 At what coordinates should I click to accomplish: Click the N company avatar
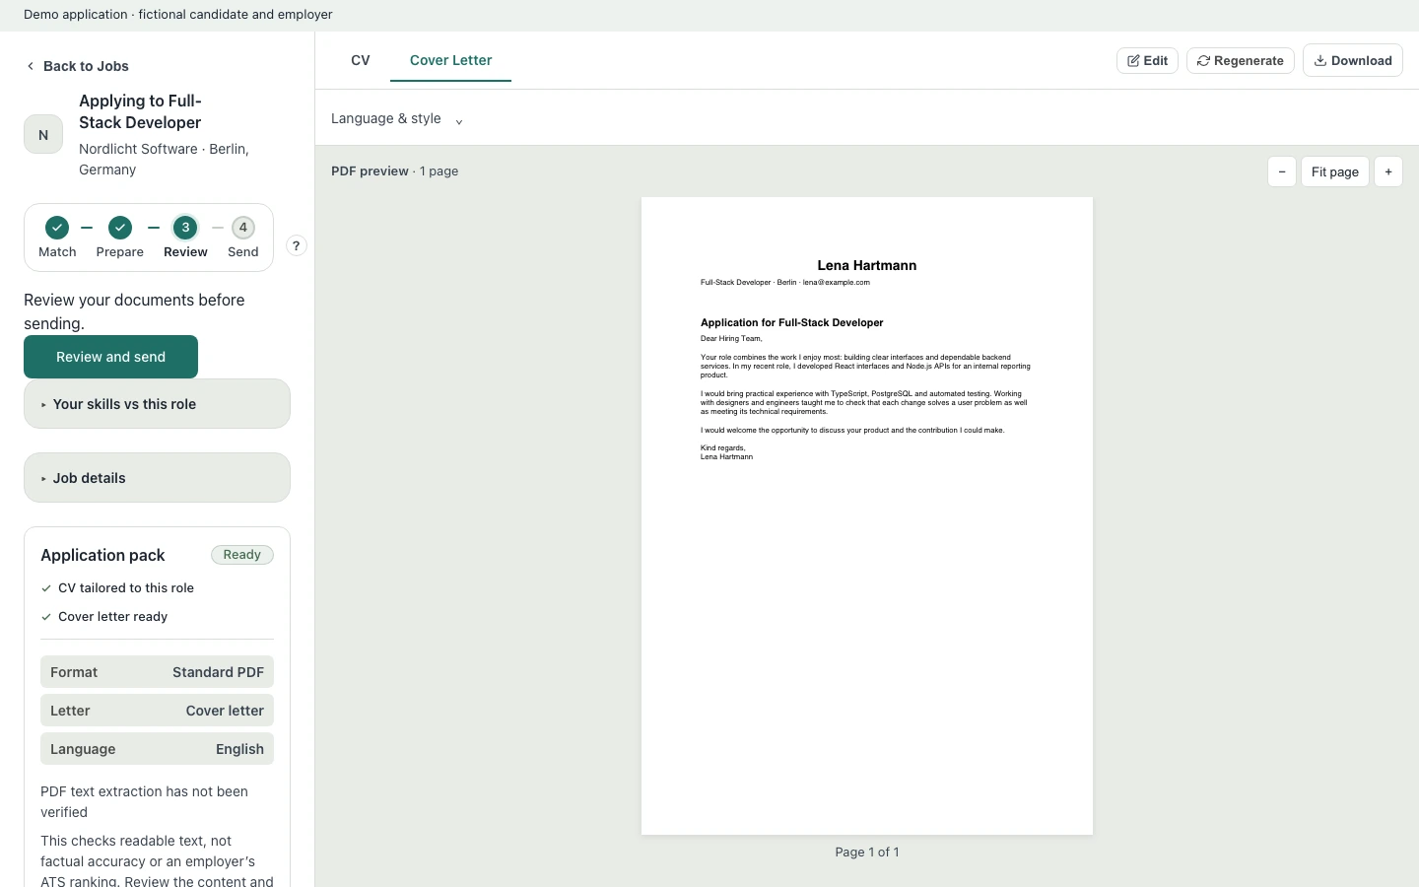pyautogui.click(x=43, y=135)
